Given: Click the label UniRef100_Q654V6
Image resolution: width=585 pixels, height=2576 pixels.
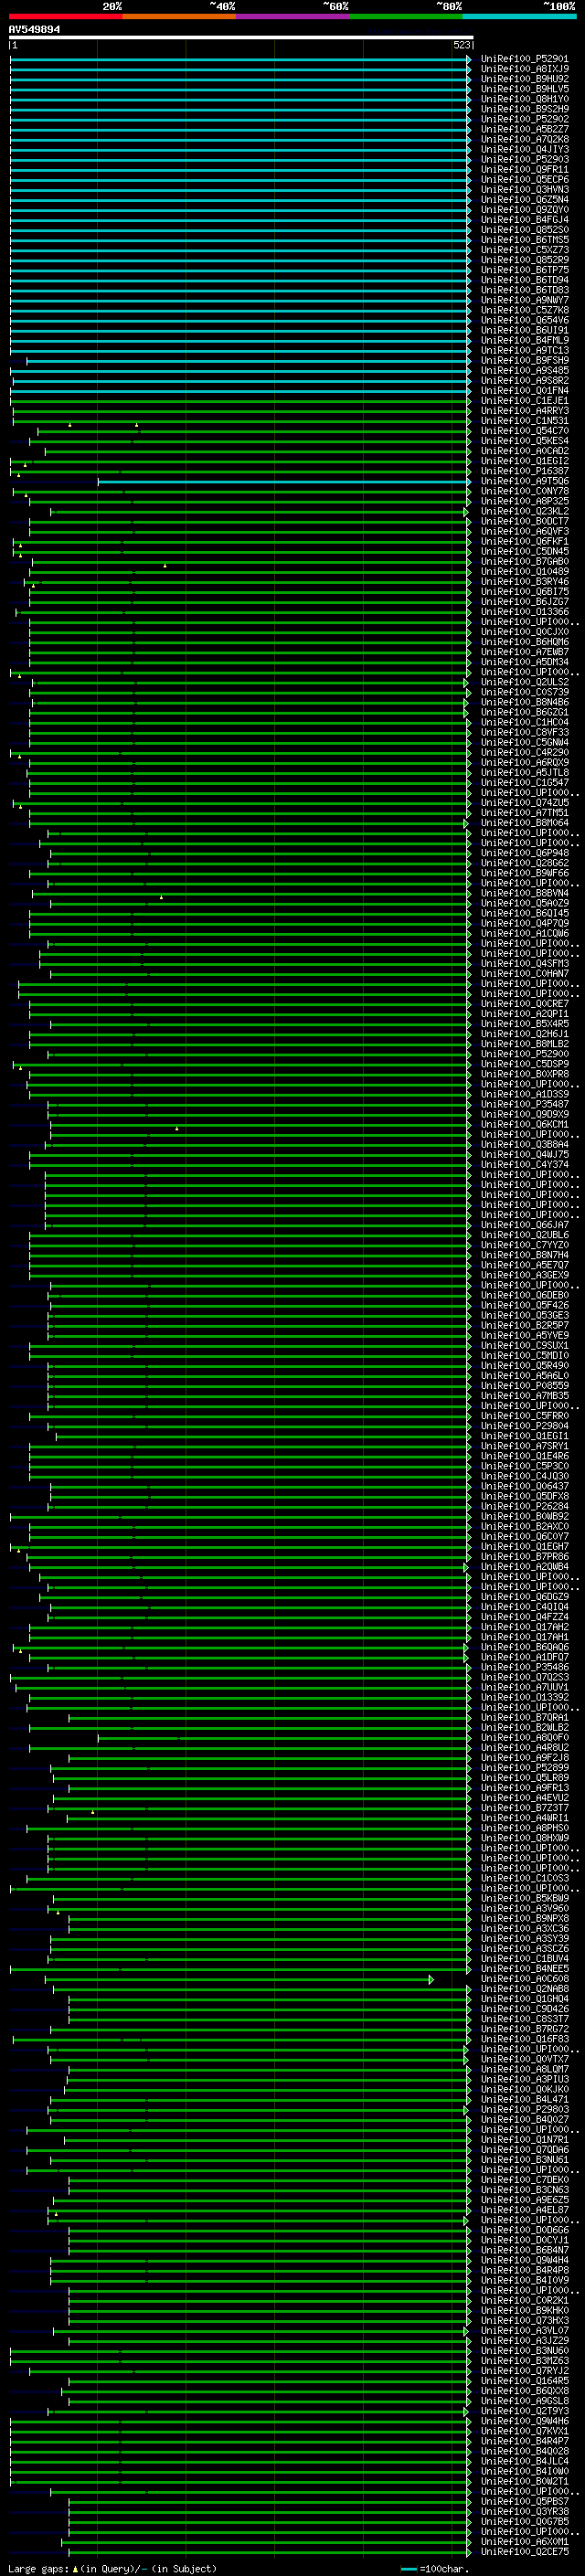Looking at the screenshot, I should (525, 320).
